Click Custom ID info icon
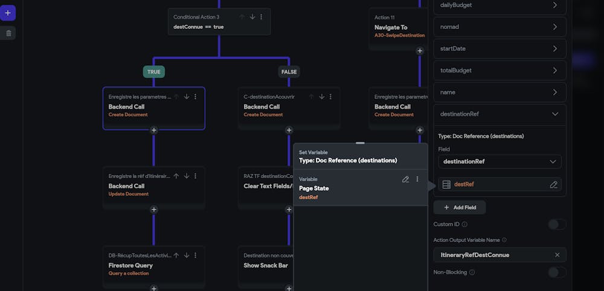Viewport: 604px width, 291px height. 464,225
